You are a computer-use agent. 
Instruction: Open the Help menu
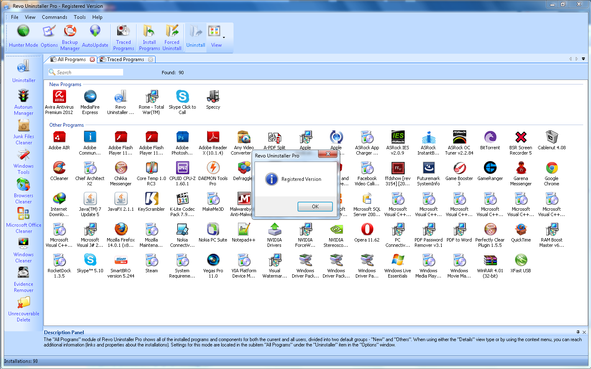point(97,17)
